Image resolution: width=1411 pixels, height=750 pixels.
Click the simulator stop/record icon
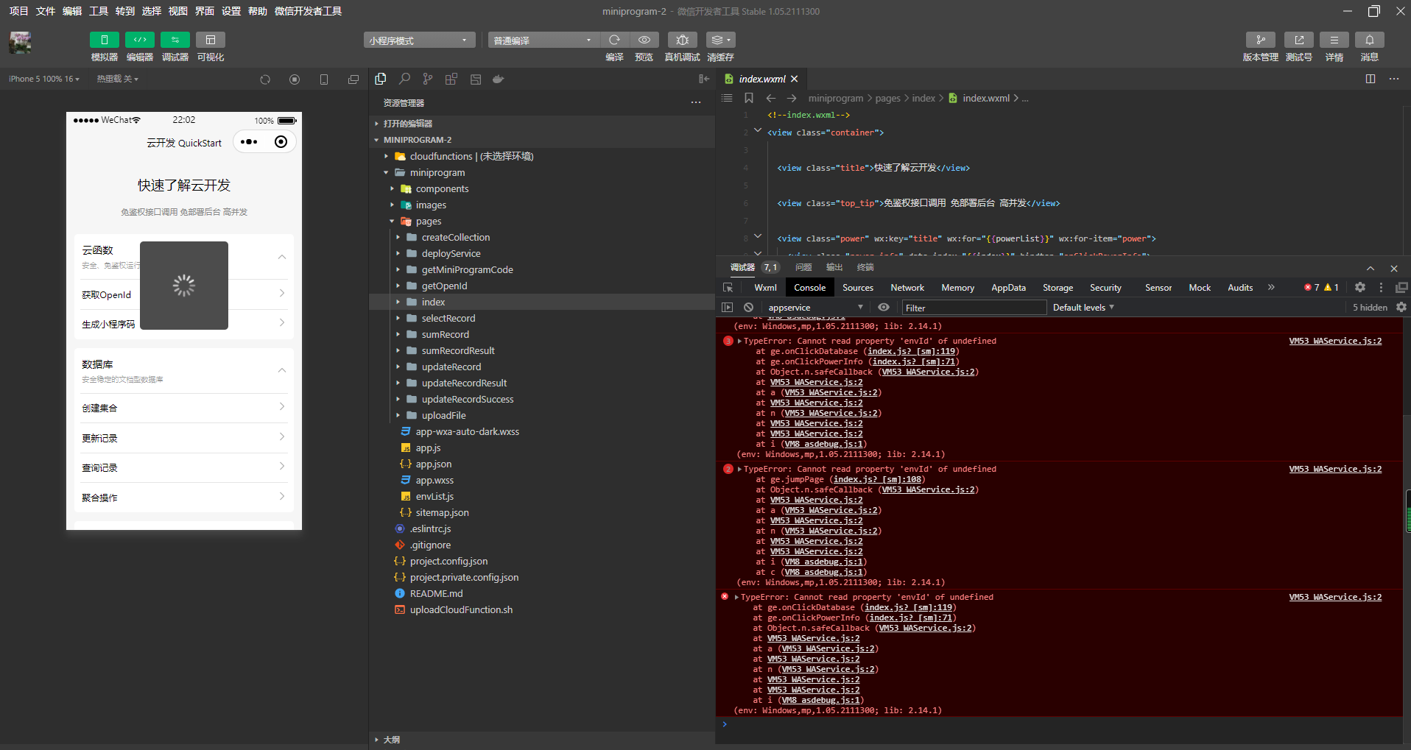click(x=295, y=79)
